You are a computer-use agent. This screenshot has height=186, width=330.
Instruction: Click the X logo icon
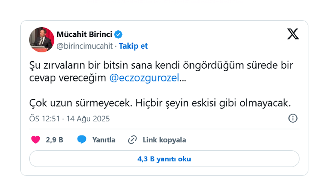(x=293, y=34)
